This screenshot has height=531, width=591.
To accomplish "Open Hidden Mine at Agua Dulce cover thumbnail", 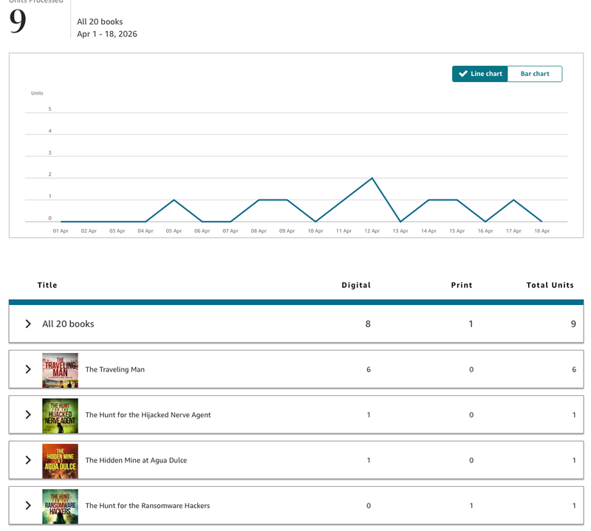I will tap(61, 461).
